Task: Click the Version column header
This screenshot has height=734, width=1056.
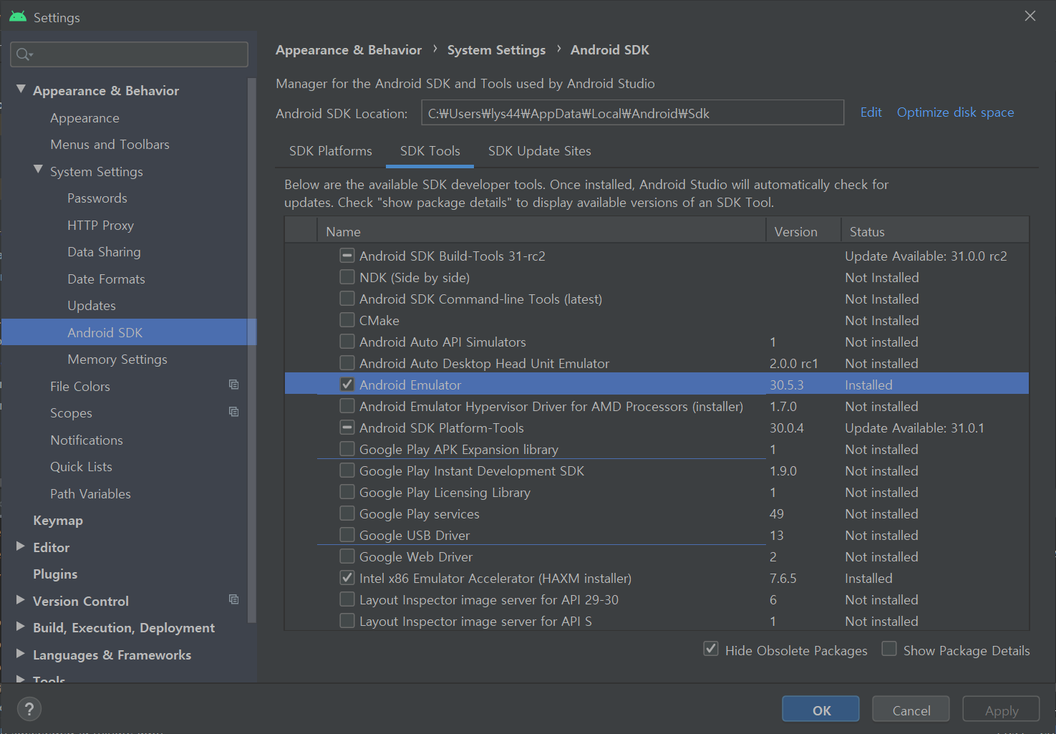Action: click(x=803, y=231)
